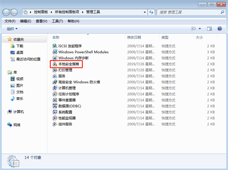Toggle the preview pane icon
This screenshot has width=228, height=170.
(209, 29)
